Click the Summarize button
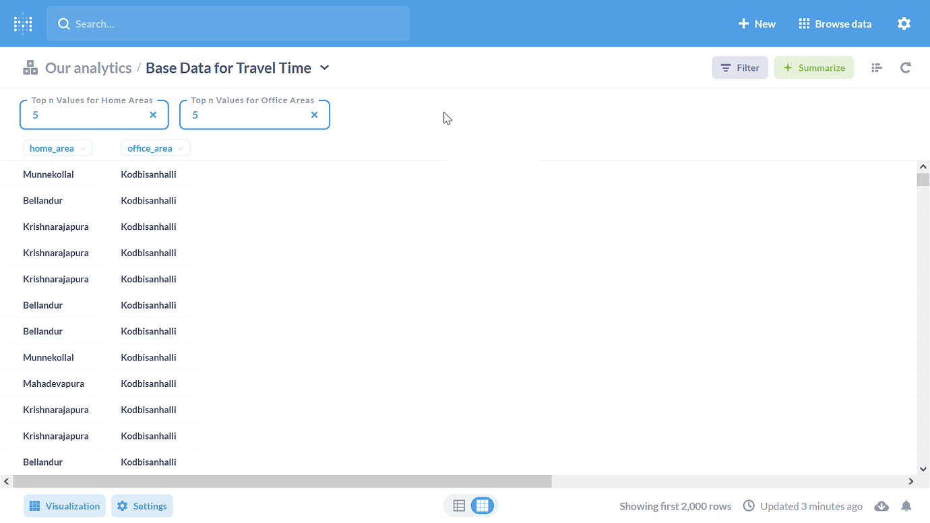Image resolution: width=930 pixels, height=523 pixels. tap(813, 67)
